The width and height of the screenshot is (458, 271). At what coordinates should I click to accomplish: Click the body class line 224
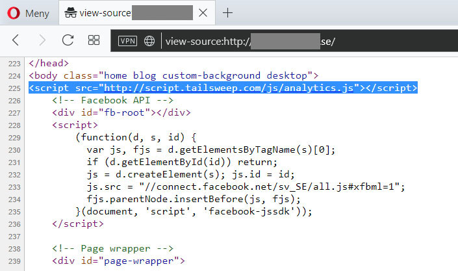pos(173,76)
